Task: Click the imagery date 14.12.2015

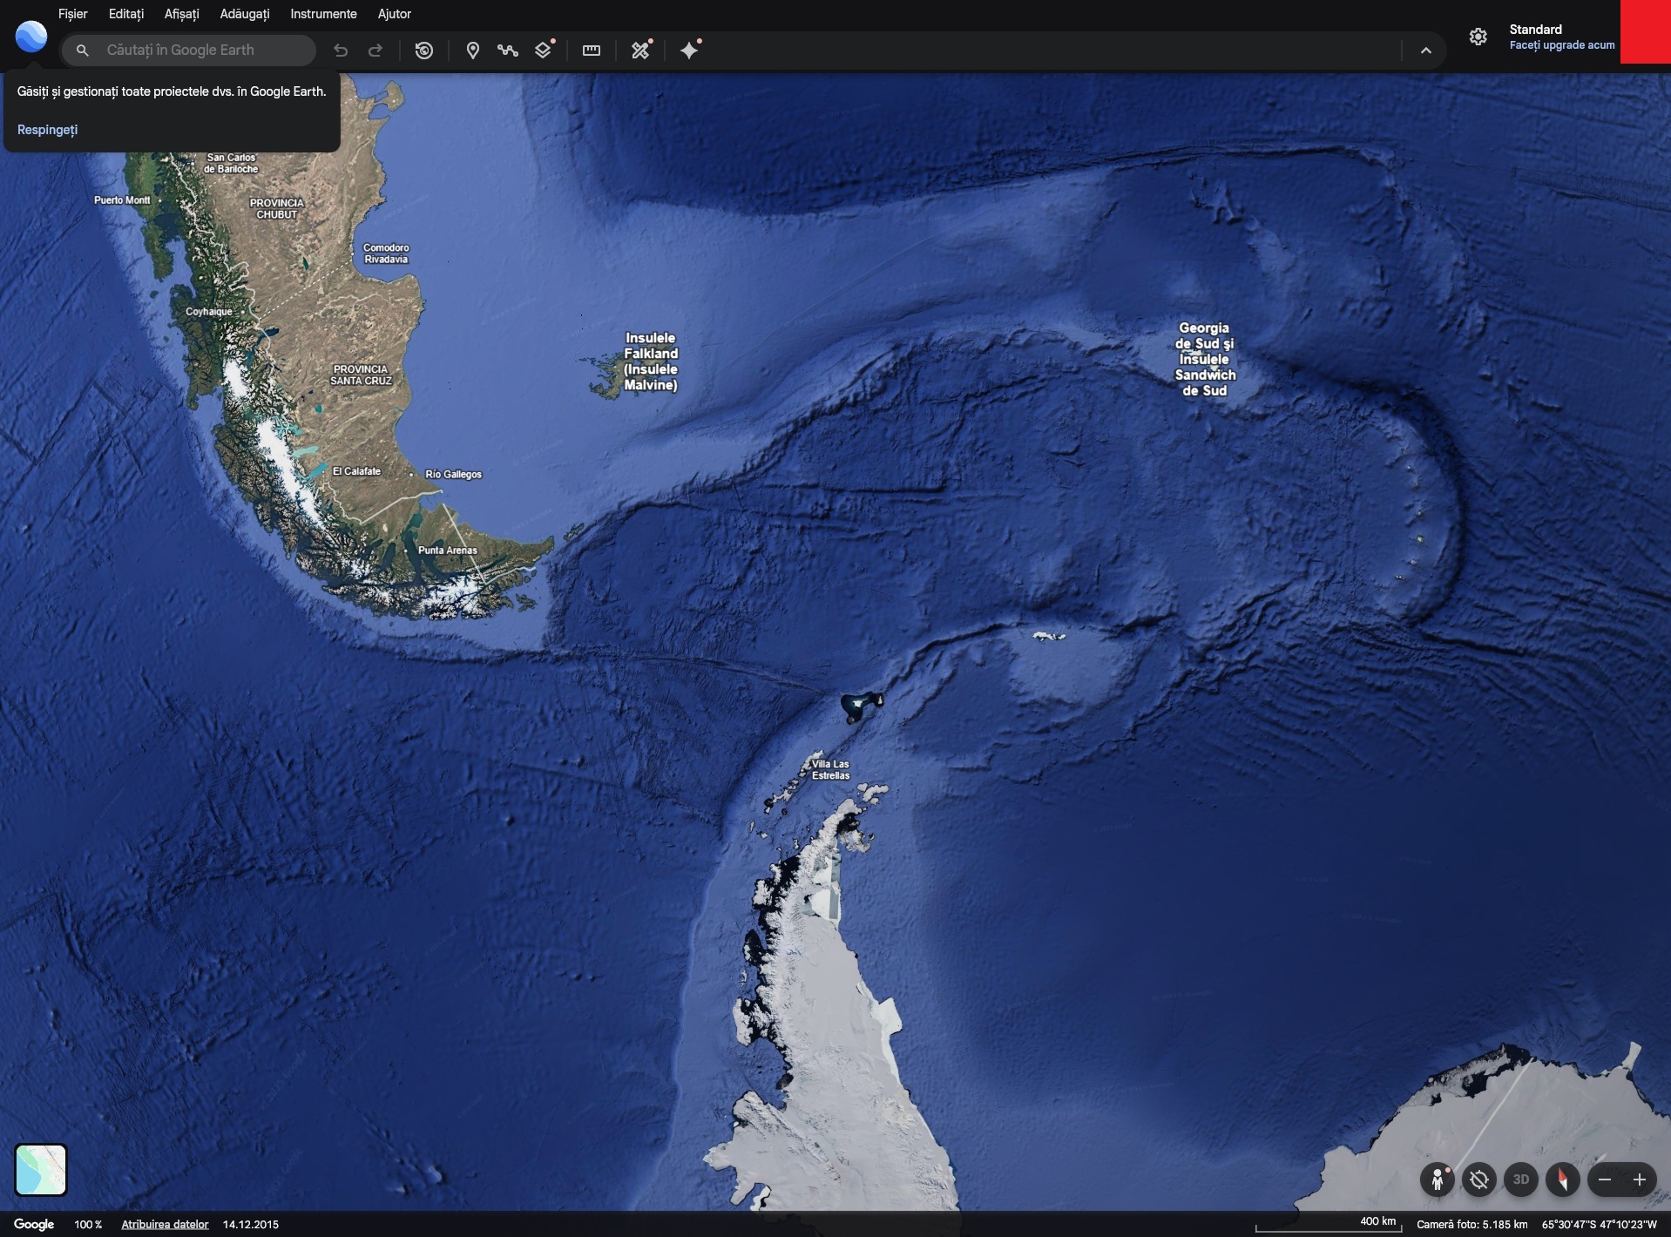Action: click(251, 1224)
